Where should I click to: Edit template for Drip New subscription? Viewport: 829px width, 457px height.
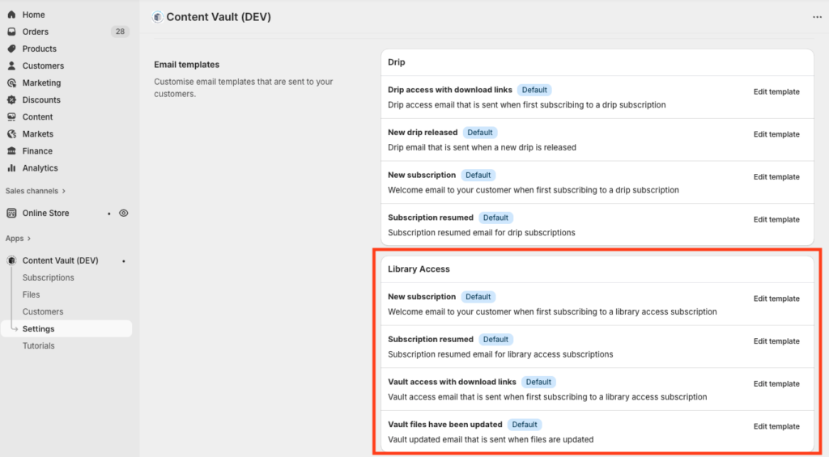click(x=776, y=177)
